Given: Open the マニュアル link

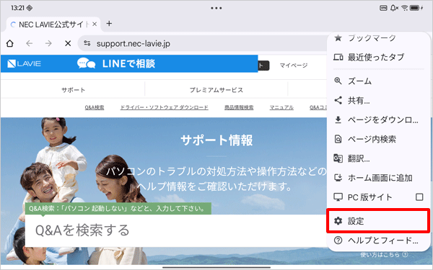Looking at the screenshot, I should click(x=281, y=107).
